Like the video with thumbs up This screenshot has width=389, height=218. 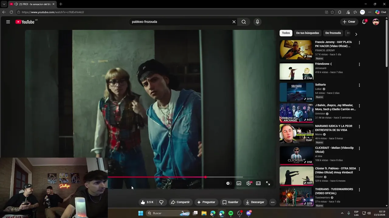click(147, 202)
